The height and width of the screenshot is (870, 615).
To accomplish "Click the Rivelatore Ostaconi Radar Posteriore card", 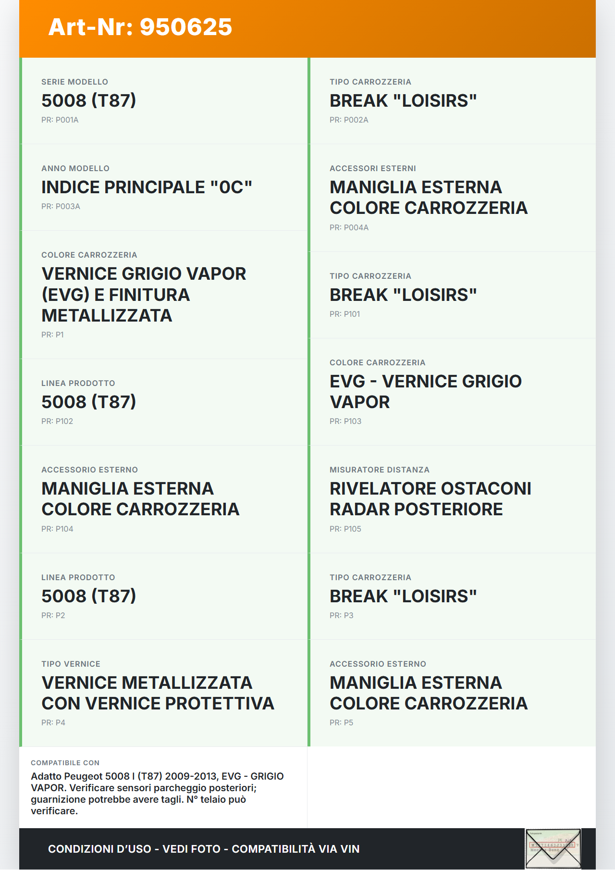I will pyautogui.click(x=453, y=499).
